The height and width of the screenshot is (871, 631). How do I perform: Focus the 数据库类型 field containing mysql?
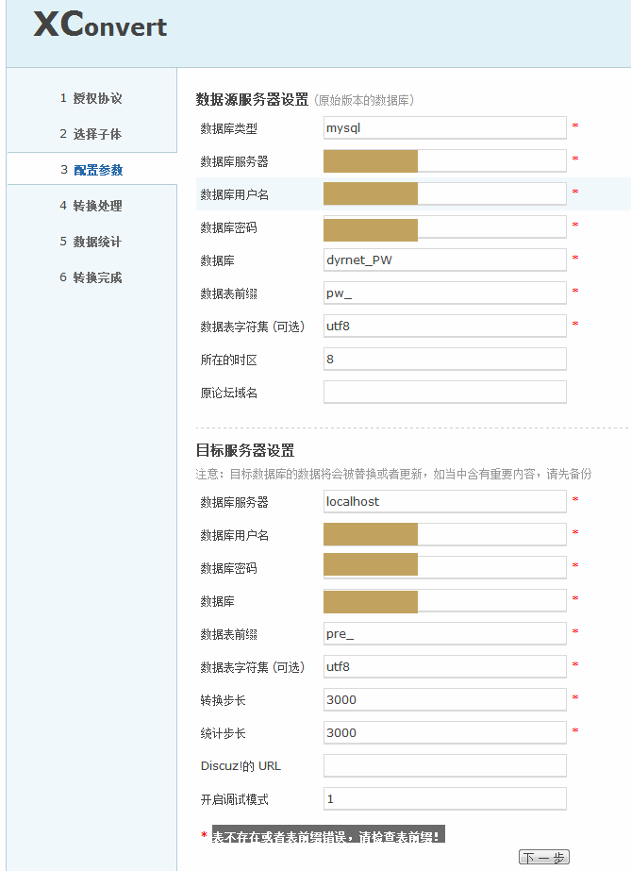(x=444, y=127)
